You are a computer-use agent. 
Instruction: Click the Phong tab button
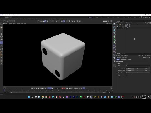tap(129, 60)
